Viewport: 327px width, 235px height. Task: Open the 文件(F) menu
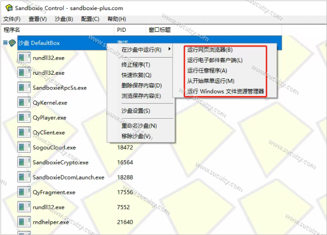coord(12,19)
